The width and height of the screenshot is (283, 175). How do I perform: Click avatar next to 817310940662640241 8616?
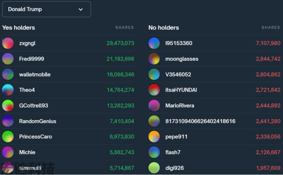(154, 121)
